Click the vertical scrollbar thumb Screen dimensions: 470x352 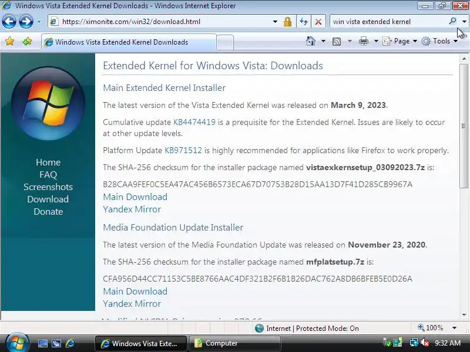(464, 126)
